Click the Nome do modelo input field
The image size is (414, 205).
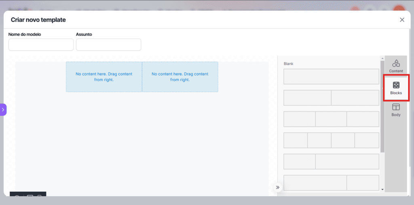(x=41, y=45)
